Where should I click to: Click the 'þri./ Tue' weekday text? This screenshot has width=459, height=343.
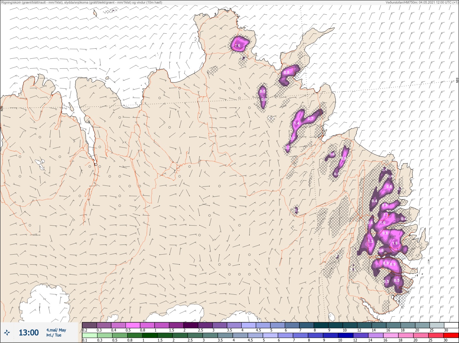[x=54, y=335]
